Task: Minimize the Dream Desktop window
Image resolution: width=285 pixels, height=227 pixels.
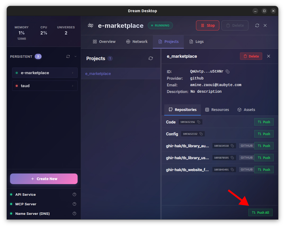Action: [255, 11]
